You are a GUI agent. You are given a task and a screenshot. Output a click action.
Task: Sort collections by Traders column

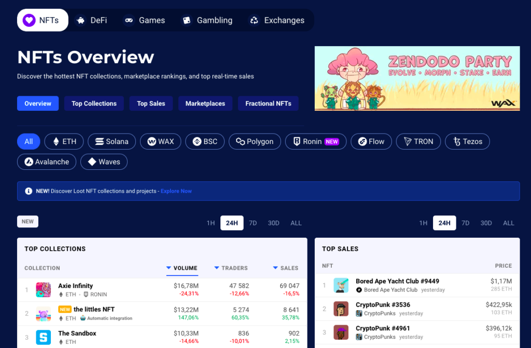[231, 268]
